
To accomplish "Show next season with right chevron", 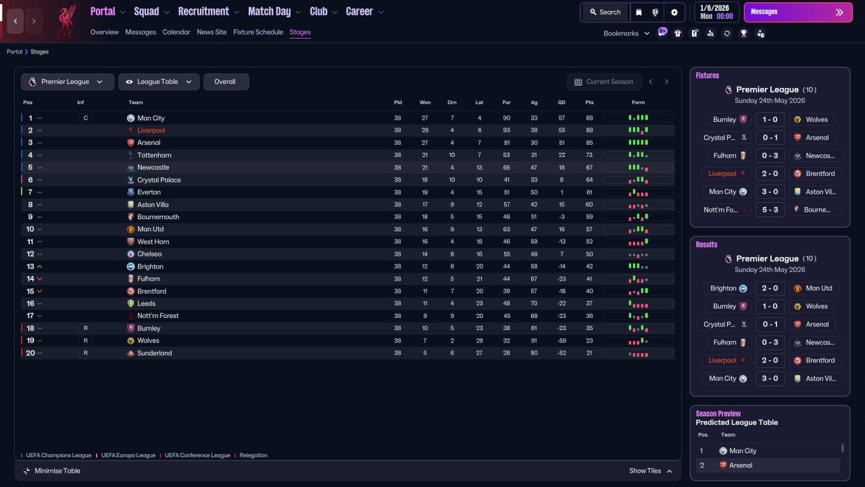I will point(666,82).
